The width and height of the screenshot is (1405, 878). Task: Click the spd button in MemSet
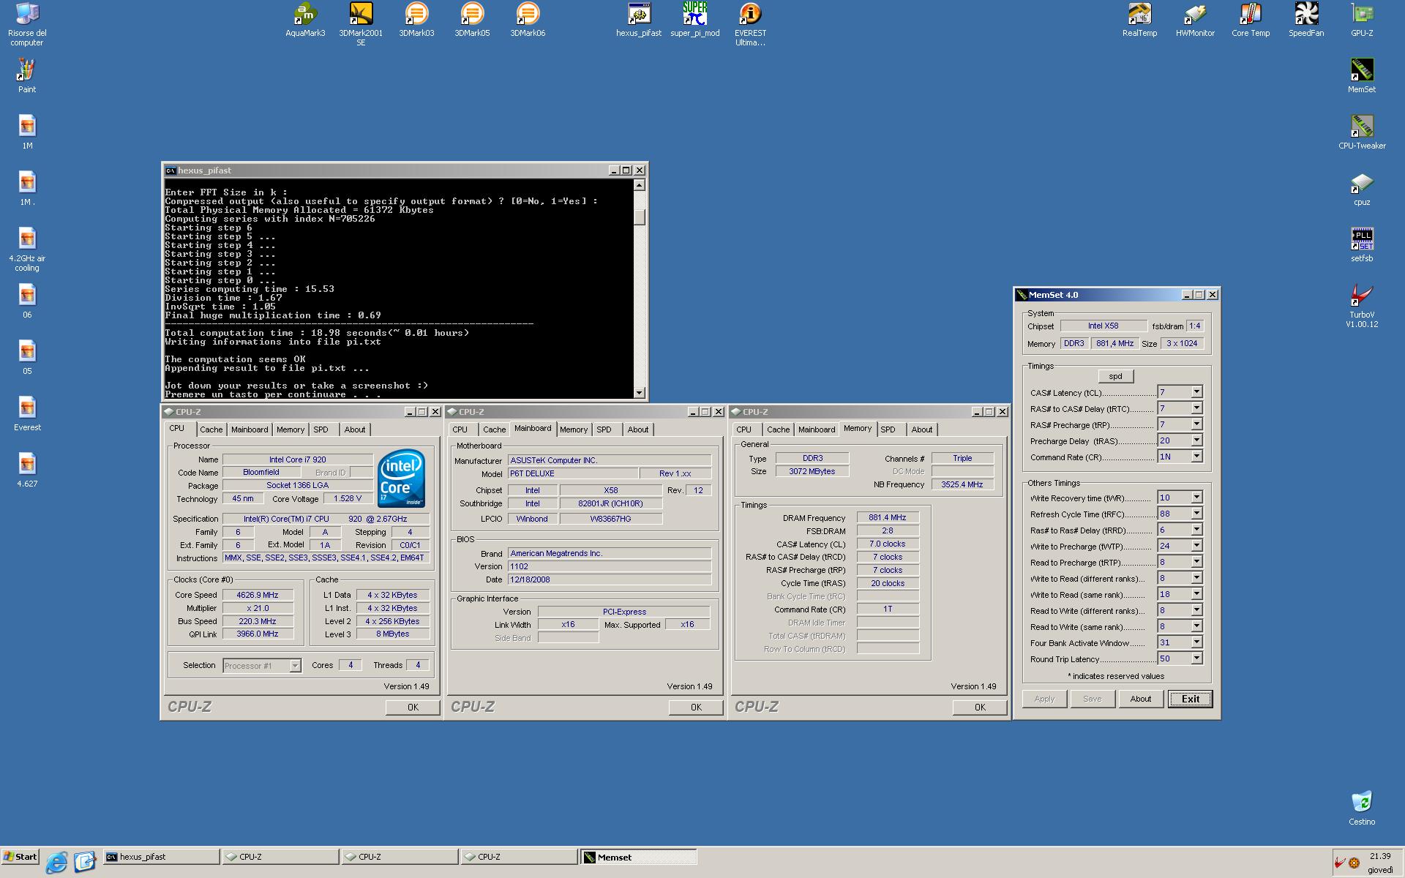click(1115, 376)
